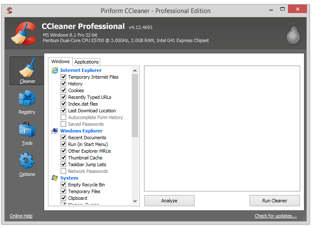Select the Windows Explorer heading text
312x228 pixels.
click(x=81, y=131)
